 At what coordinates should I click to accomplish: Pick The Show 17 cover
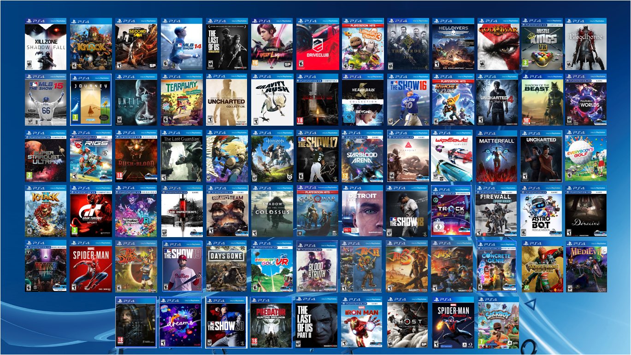coord(317,156)
